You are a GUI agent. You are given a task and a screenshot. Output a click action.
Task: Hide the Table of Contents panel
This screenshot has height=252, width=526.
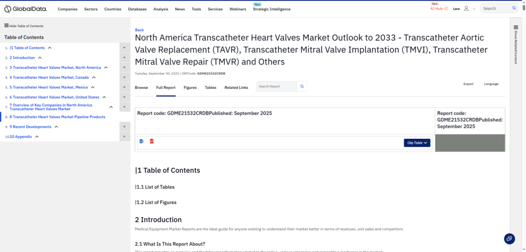pos(24,26)
